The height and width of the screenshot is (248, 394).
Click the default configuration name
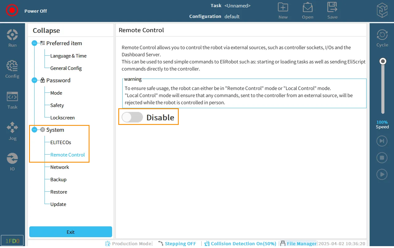(232, 17)
